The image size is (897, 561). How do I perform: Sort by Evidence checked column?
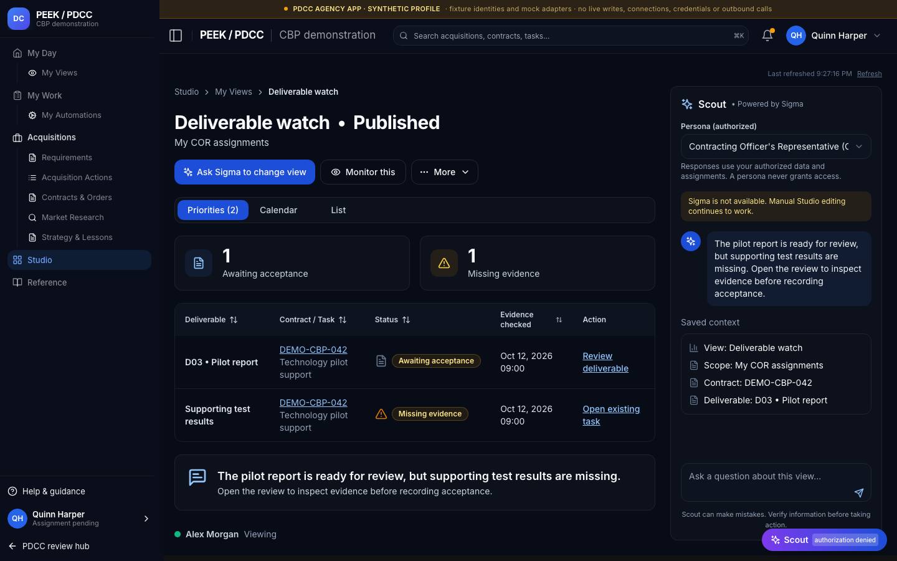click(531, 320)
